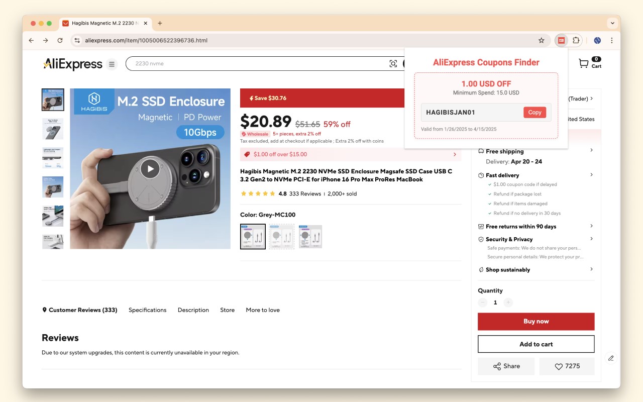Expand Free shipping details
This screenshot has width=643, height=402.
point(591,150)
